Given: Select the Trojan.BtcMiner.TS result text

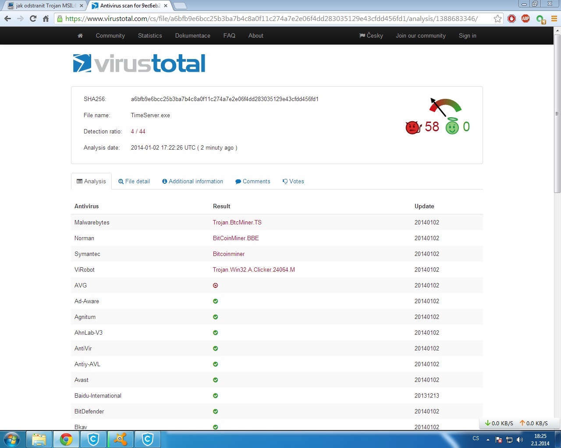Looking at the screenshot, I should [237, 222].
